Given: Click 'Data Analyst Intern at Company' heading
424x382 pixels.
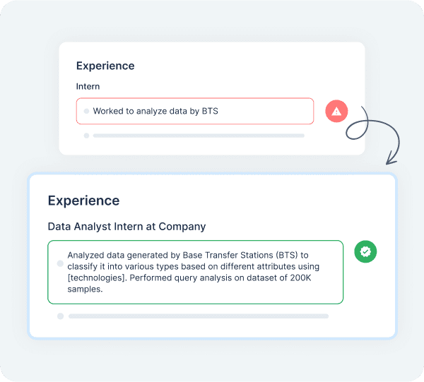Looking at the screenshot, I should tap(126, 227).
